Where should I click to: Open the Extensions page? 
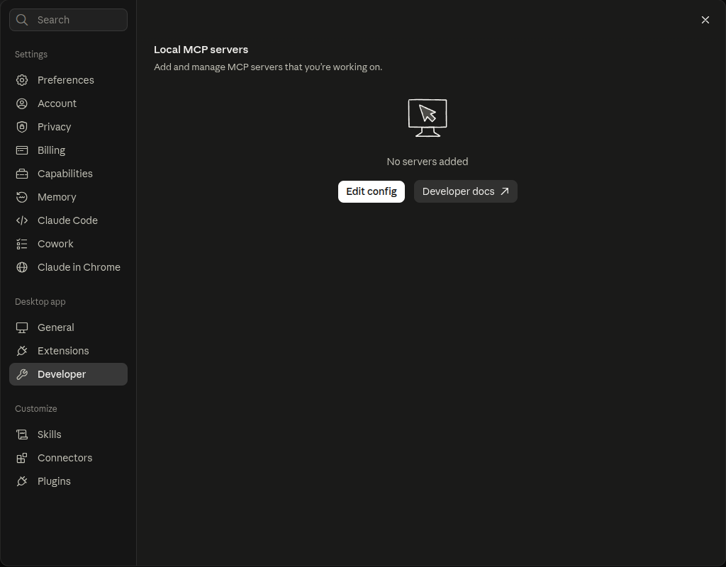69,351
